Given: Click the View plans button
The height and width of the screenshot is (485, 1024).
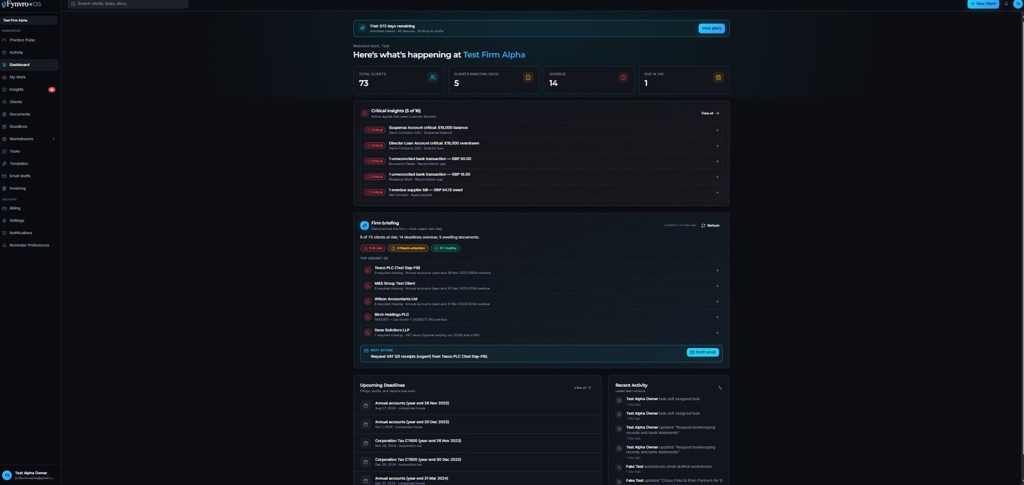Looking at the screenshot, I should click(x=711, y=29).
